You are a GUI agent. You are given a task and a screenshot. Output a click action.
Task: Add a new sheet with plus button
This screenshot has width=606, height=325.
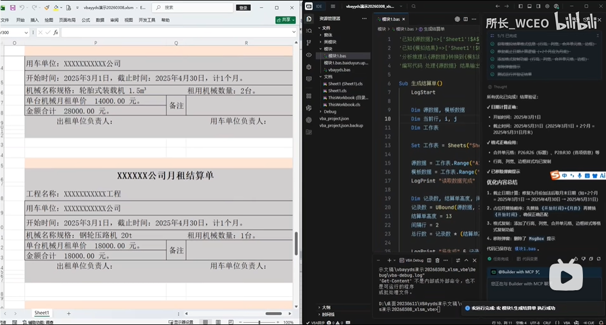[x=69, y=313]
